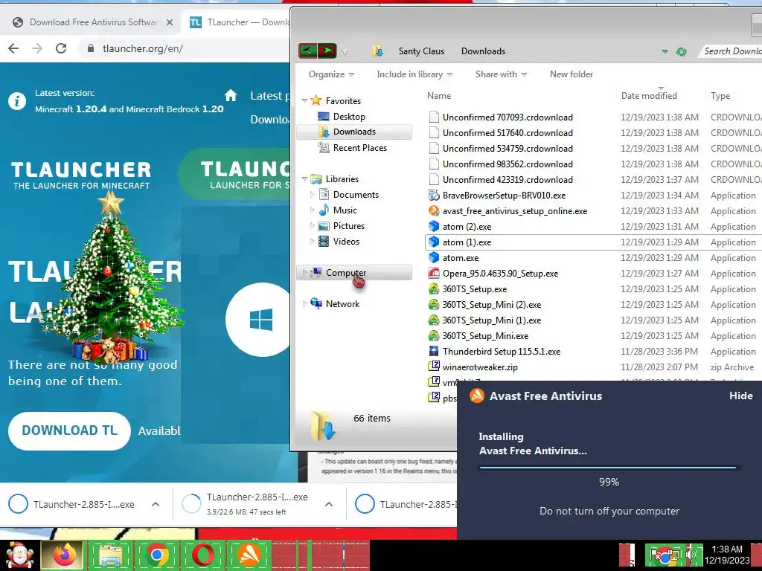This screenshot has width=762, height=571.
Task: Open recent locations dropdown beside navigation arrows
Action: tap(345, 53)
